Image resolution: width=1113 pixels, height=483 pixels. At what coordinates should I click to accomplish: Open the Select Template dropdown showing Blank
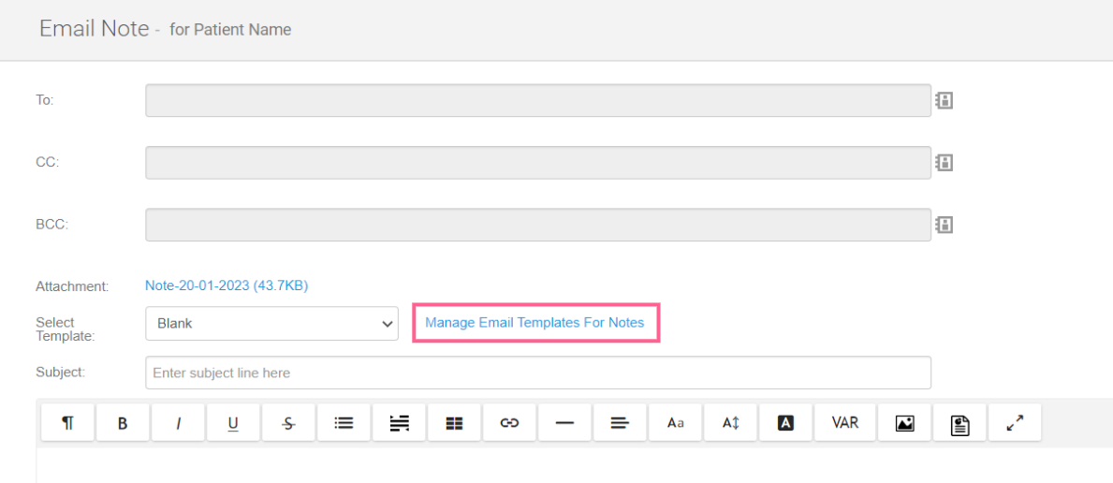[271, 323]
